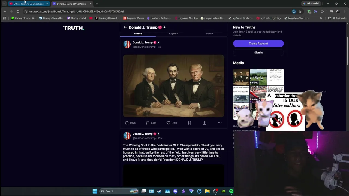The height and width of the screenshot is (196, 349).
Task: Open the Destiny - Twitch bookmark
Action: point(77,18)
